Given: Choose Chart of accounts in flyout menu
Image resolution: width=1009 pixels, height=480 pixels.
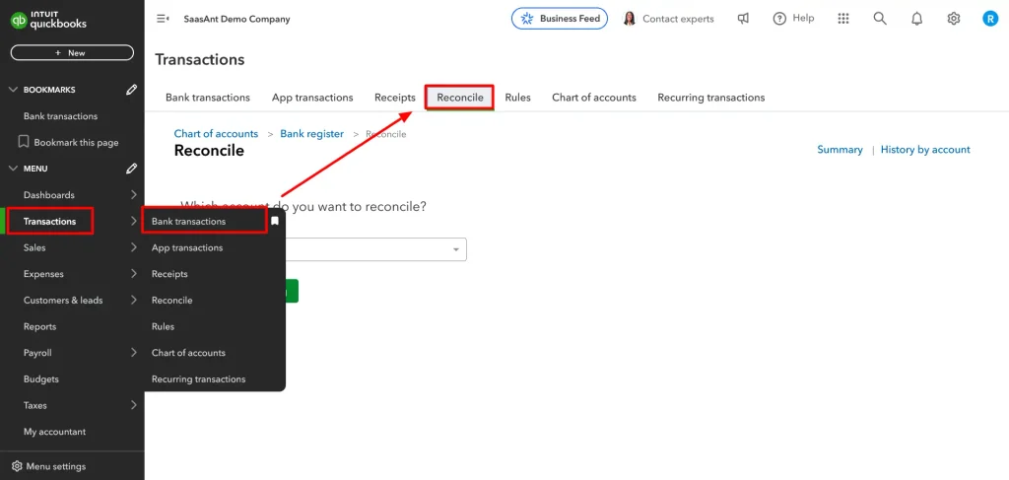Looking at the screenshot, I should (188, 353).
